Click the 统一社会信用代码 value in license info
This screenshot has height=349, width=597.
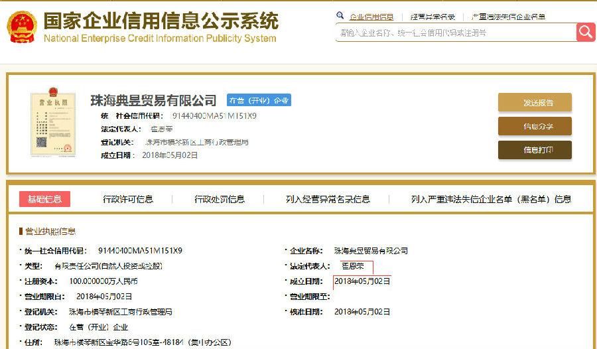coord(140,251)
